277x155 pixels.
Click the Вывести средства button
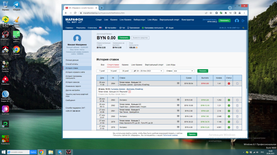pos(140,38)
